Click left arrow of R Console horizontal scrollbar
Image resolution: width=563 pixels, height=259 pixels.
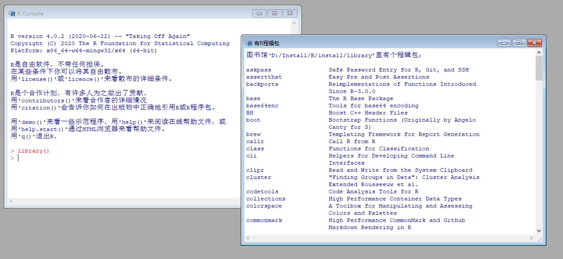(11, 201)
